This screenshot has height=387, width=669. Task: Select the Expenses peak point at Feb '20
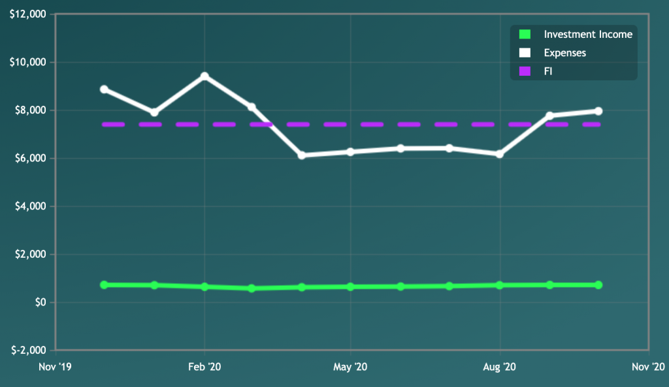point(204,76)
